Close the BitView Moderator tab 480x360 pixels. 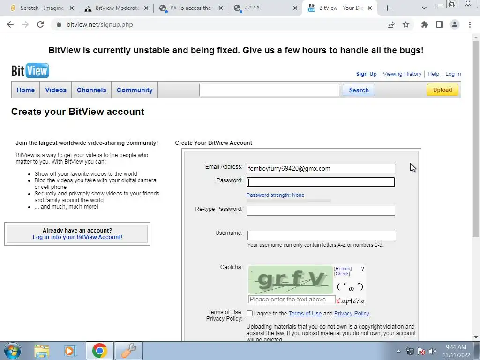click(146, 8)
